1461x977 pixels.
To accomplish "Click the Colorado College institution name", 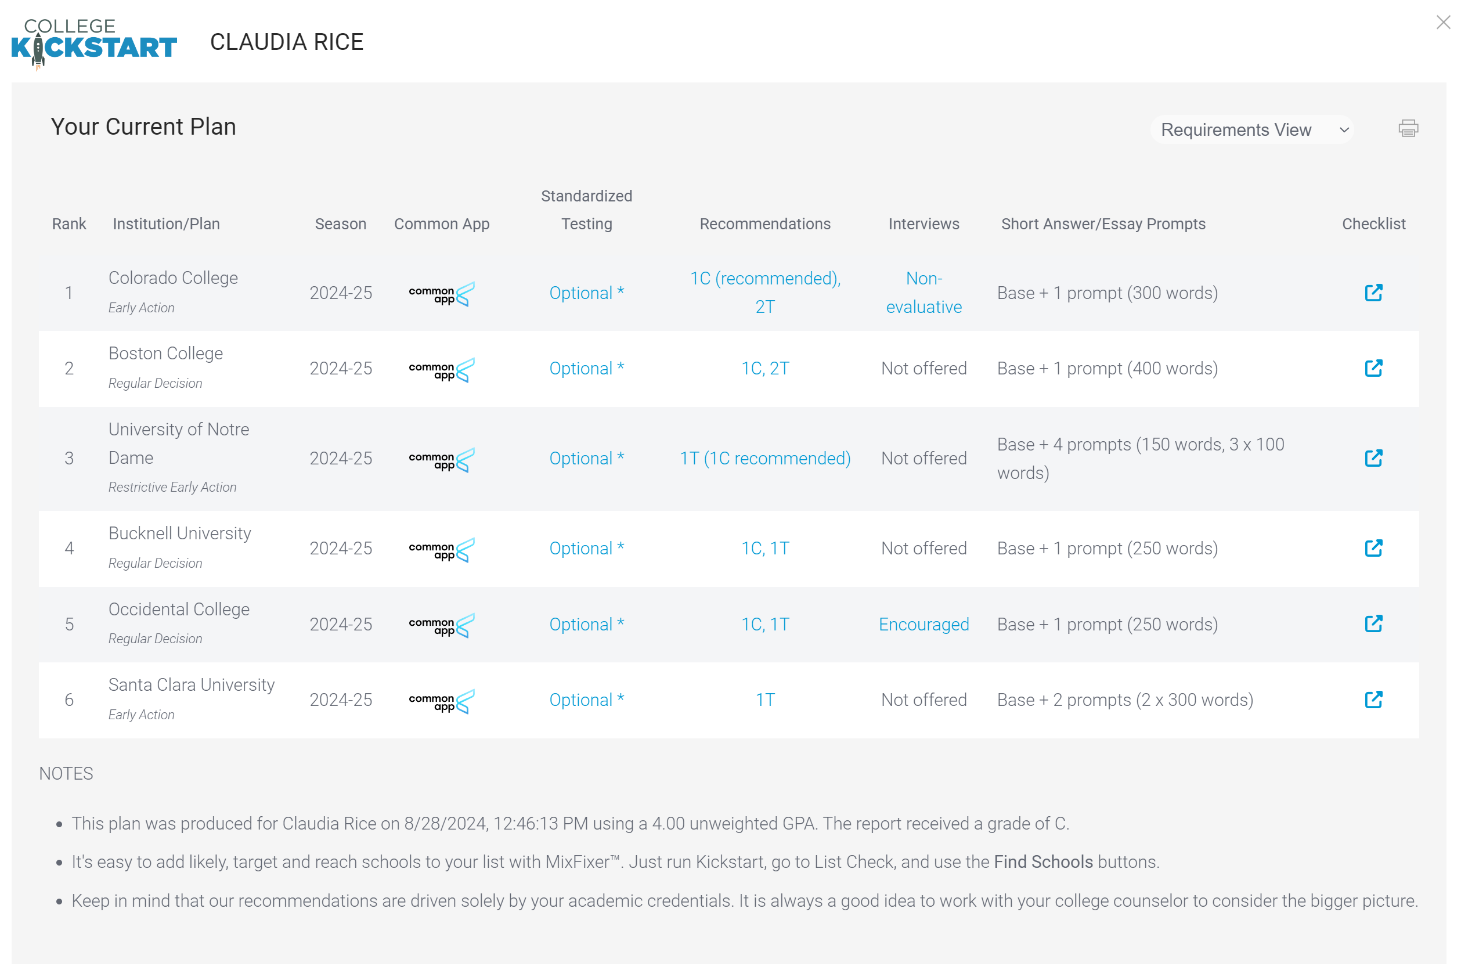I will [x=173, y=278].
